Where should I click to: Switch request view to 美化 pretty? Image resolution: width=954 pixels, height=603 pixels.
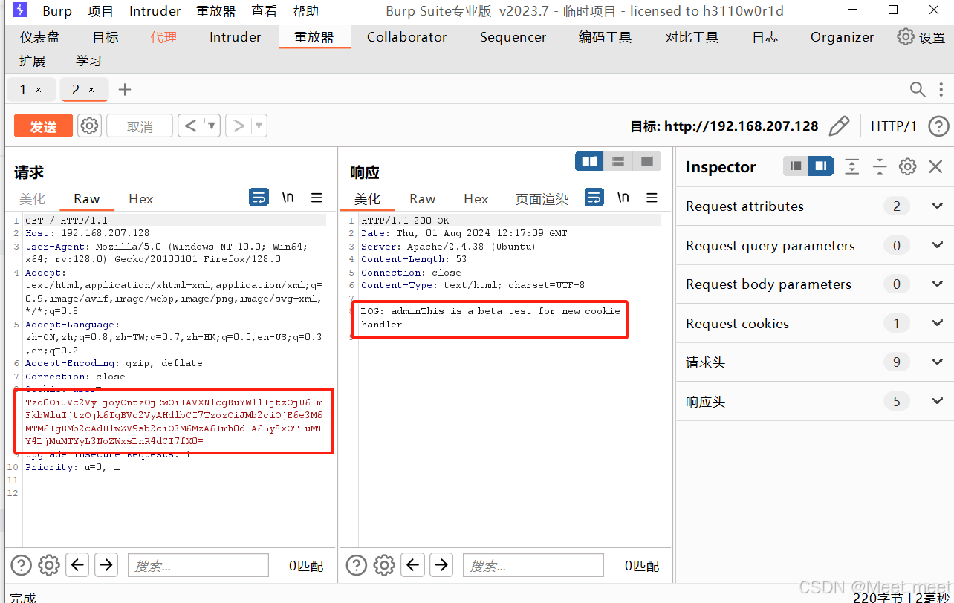click(32, 198)
